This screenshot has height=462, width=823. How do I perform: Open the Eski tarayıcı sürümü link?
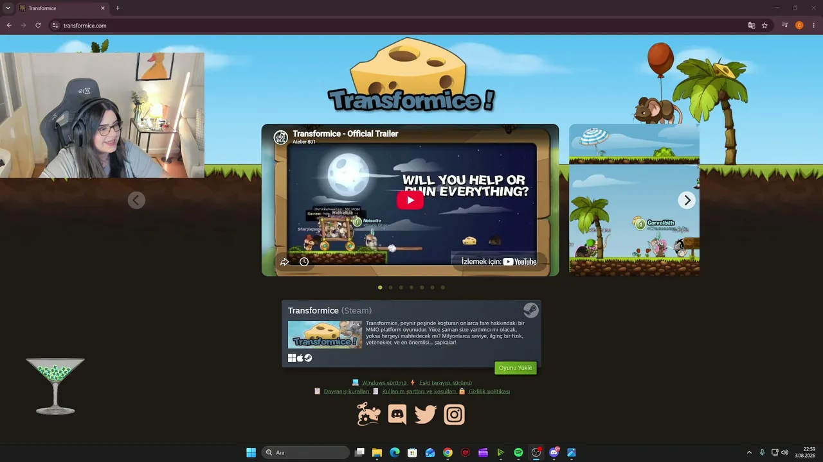click(446, 383)
